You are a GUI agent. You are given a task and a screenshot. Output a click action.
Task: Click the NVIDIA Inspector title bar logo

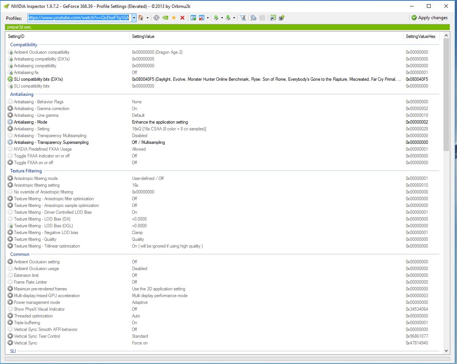point(6,6)
